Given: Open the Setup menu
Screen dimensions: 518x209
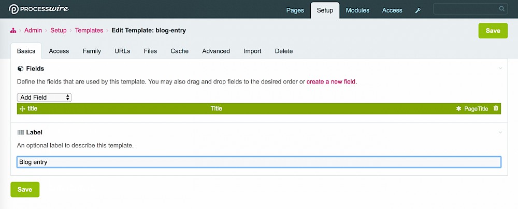Looking at the screenshot, I should [x=325, y=10].
